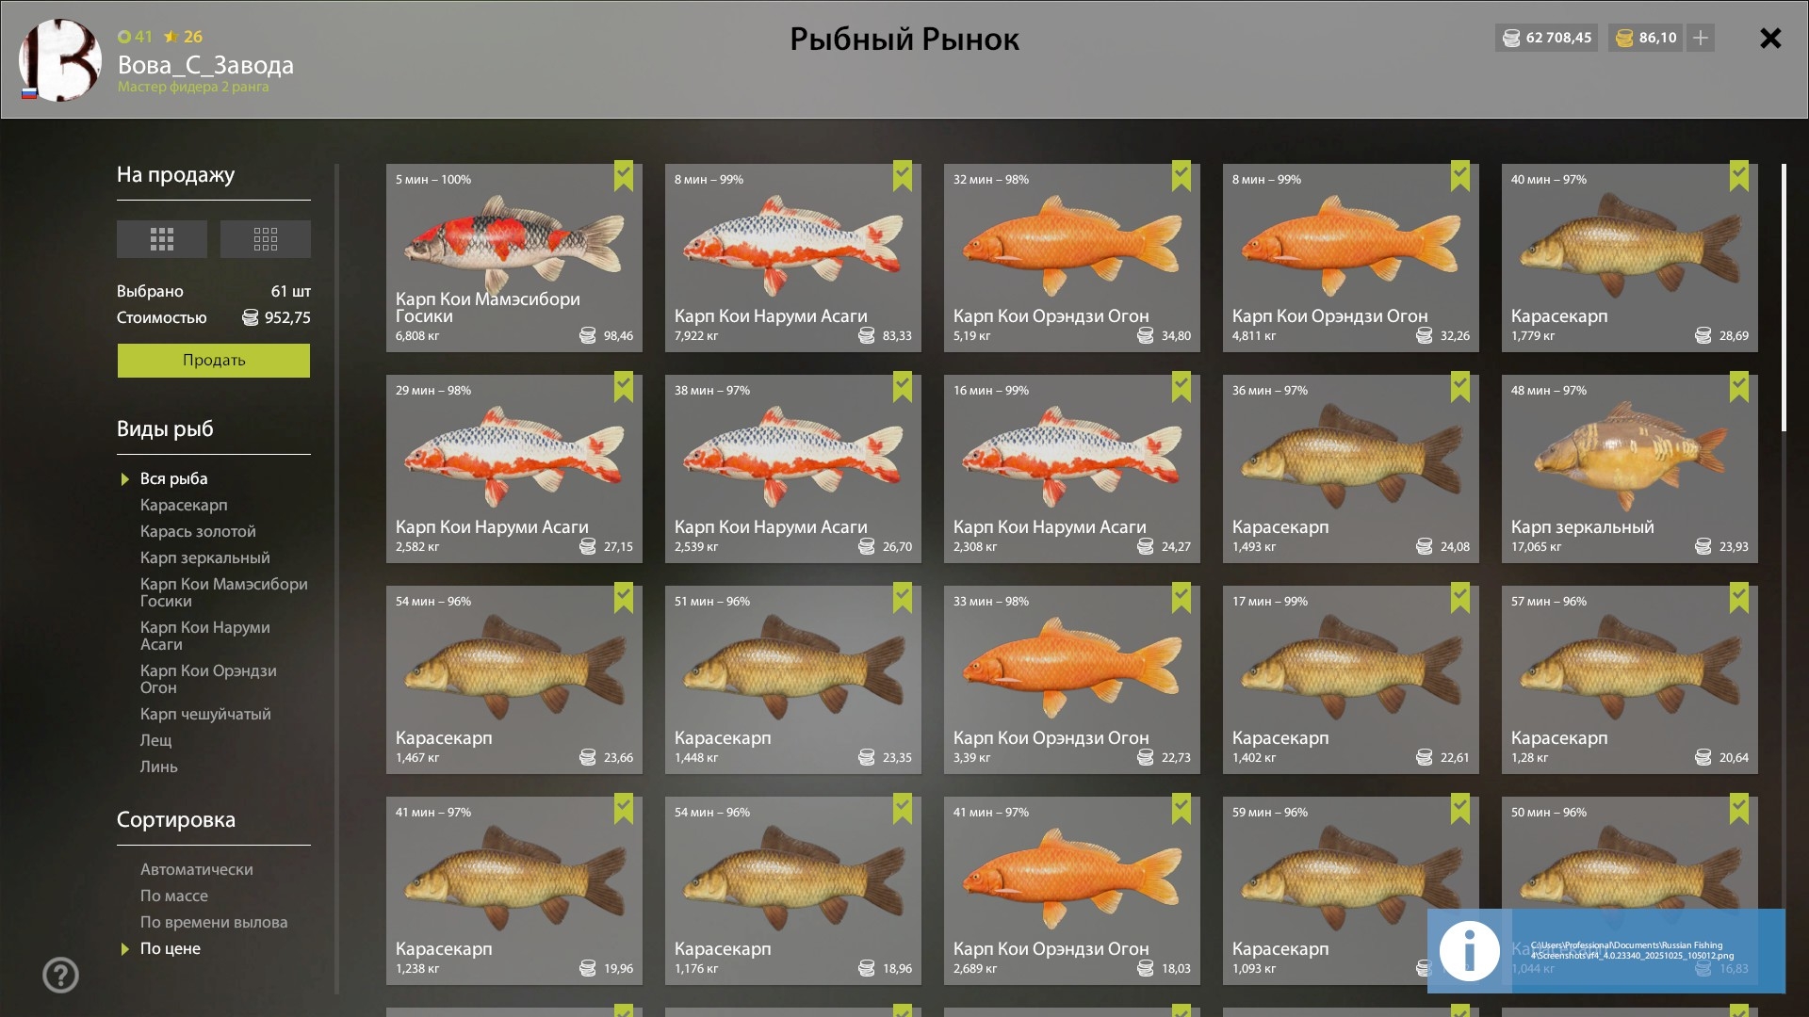The image size is (1809, 1017).
Task: Click the blue info notification icon
Action: [x=1469, y=950]
